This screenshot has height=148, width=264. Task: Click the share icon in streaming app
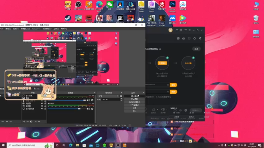(x=200, y=38)
